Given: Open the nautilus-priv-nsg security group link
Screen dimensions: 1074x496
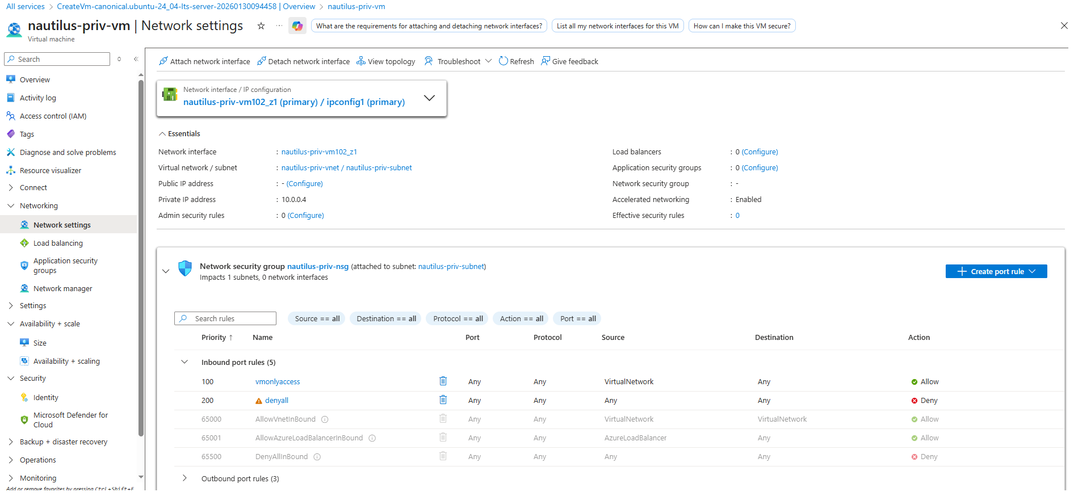Looking at the screenshot, I should 318,266.
